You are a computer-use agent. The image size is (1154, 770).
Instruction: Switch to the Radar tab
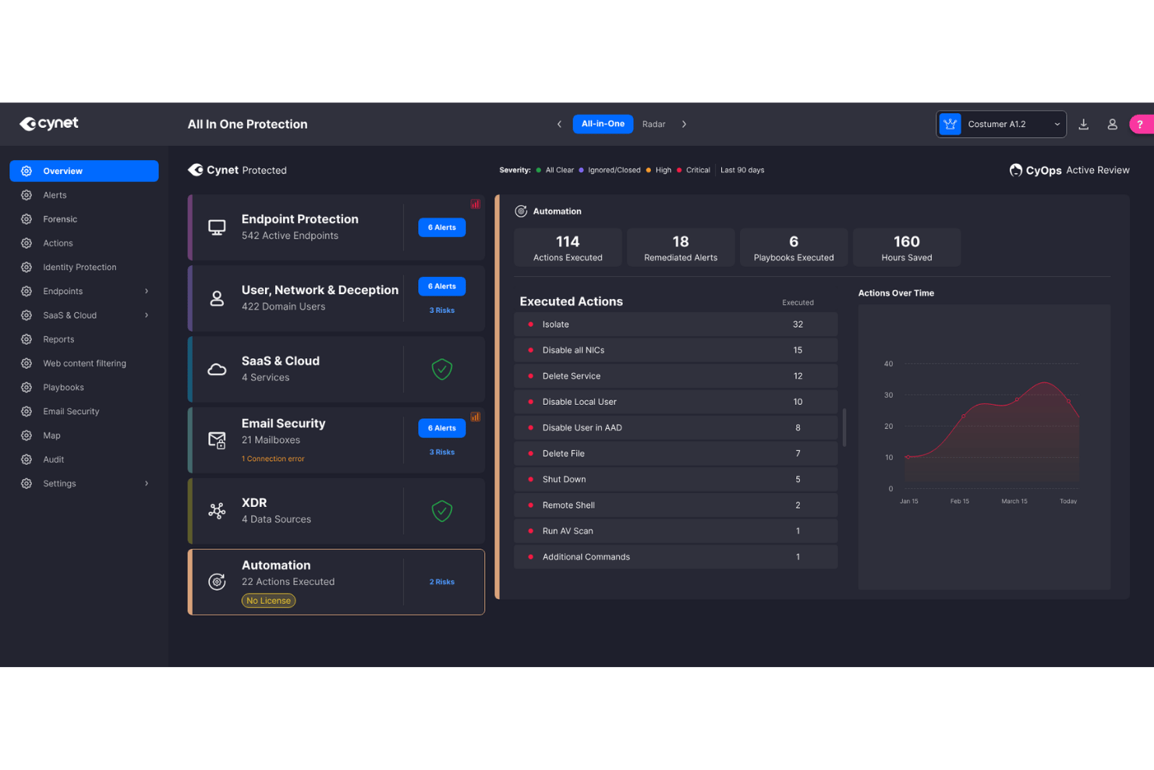(x=653, y=124)
